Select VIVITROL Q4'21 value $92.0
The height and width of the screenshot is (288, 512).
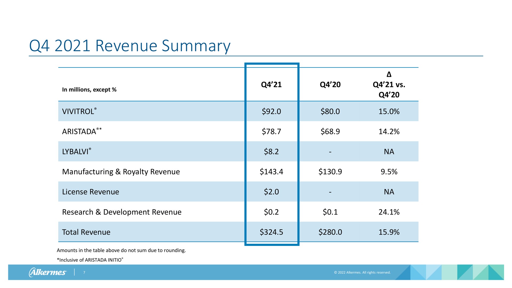pyautogui.click(x=271, y=111)
